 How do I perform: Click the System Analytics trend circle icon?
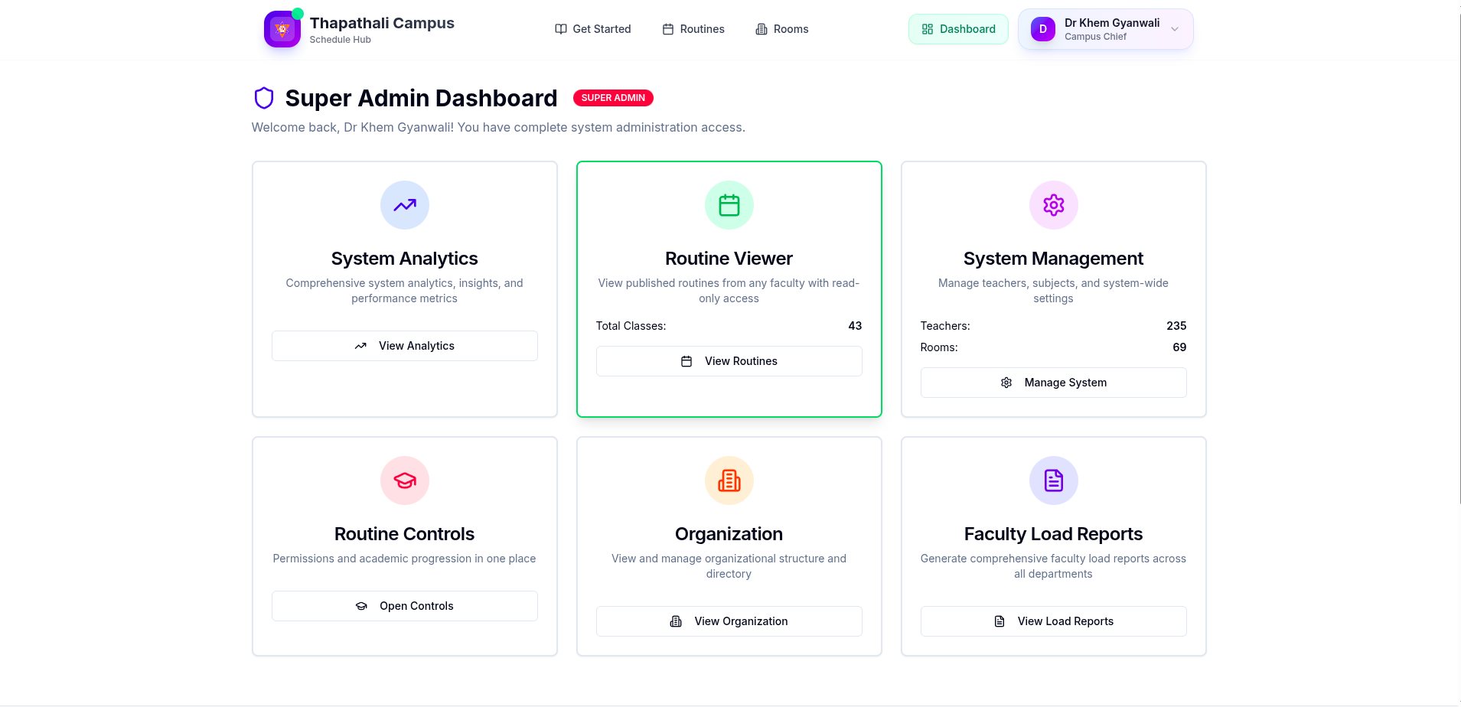pyautogui.click(x=405, y=205)
